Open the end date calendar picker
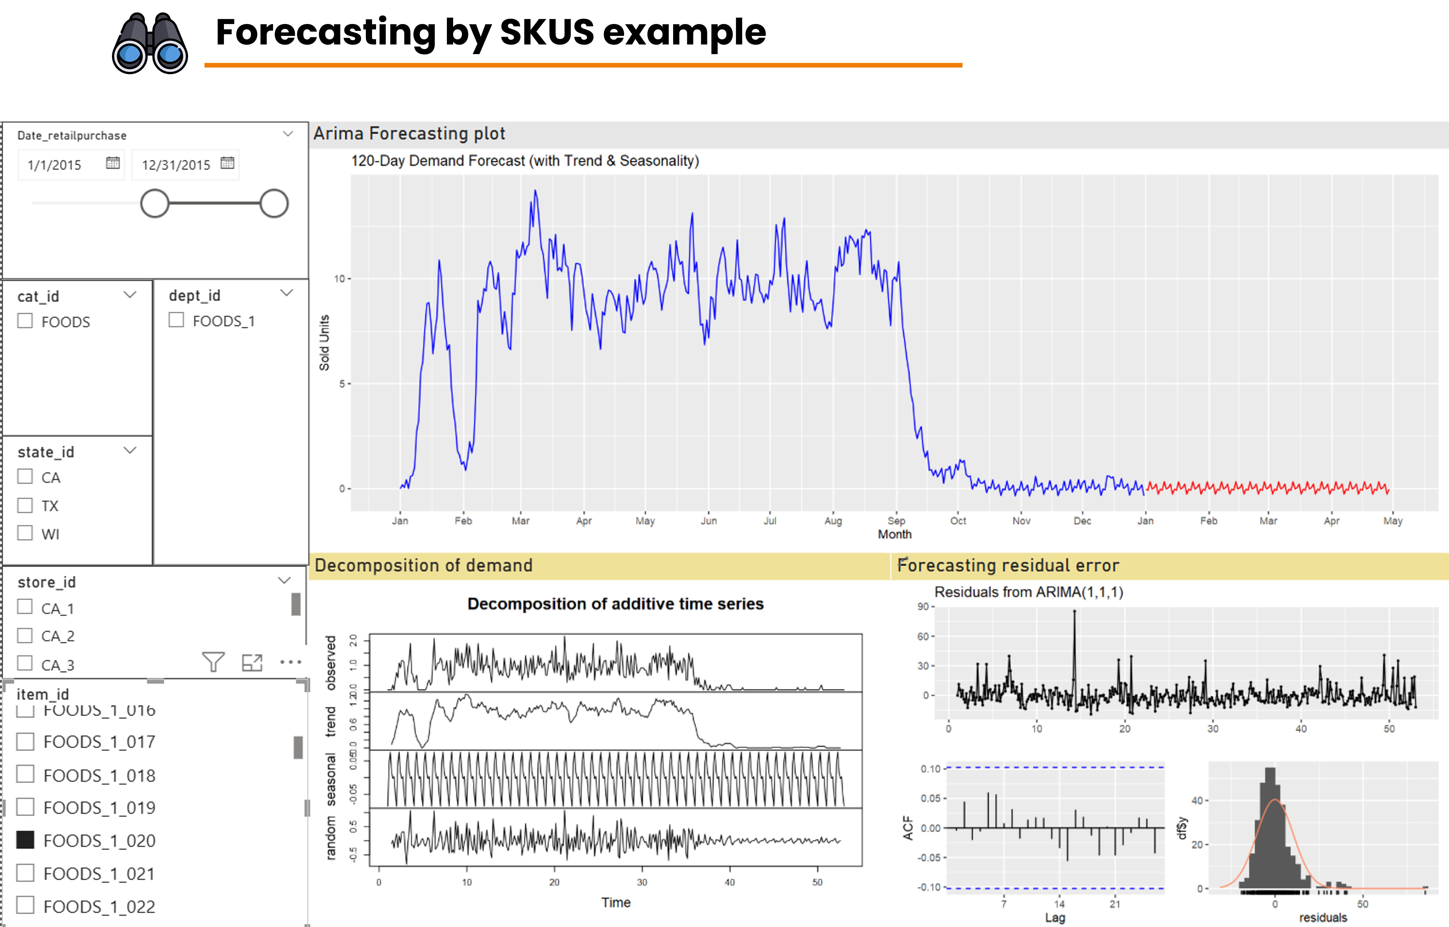The height and width of the screenshot is (927, 1449). click(227, 163)
